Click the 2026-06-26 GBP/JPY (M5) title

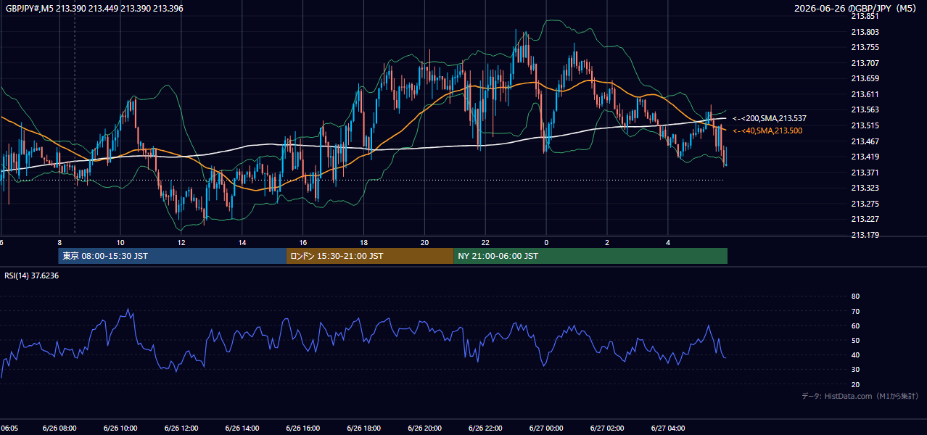tap(856, 8)
